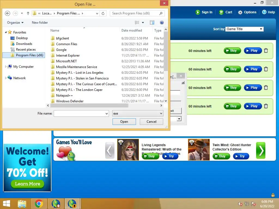Open the Organize menu
The width and height of the screenshot is (279, 209).
coord(15,23)
